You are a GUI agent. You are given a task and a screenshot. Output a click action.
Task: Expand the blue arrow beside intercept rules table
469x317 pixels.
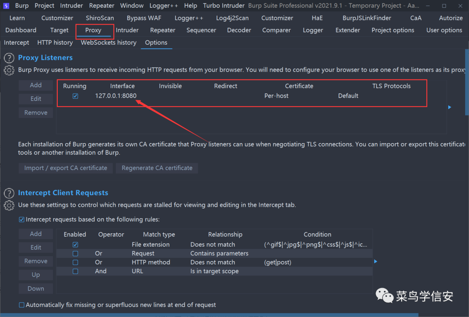[376, 261]
